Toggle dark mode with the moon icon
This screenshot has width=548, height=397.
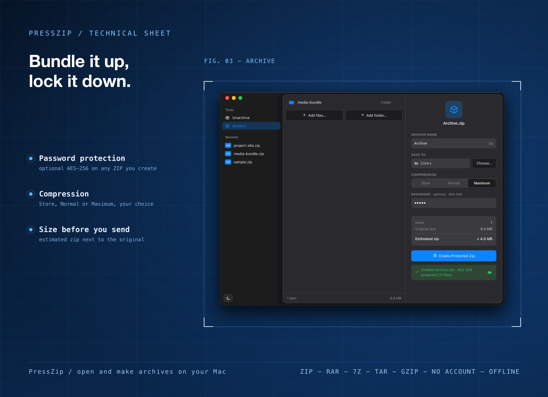pyautogui.click(x=228, y=298)
